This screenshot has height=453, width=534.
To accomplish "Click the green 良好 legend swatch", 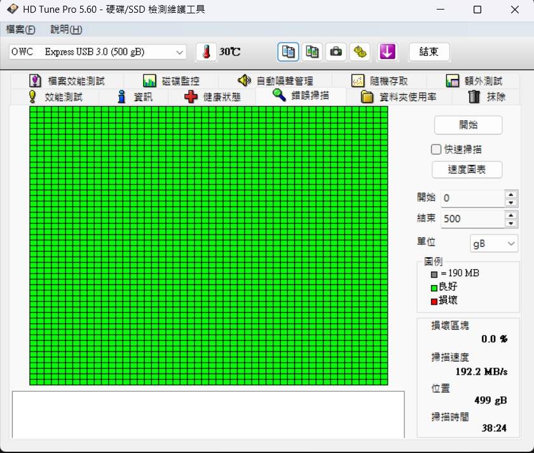I will click(434, 287).
